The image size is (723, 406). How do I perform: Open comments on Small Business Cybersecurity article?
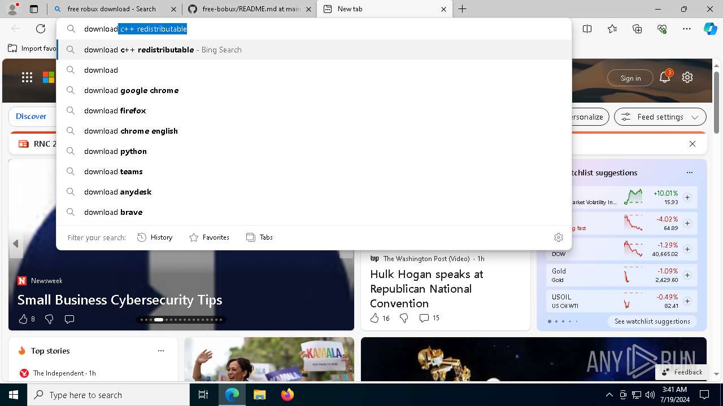tap(69, 319)
